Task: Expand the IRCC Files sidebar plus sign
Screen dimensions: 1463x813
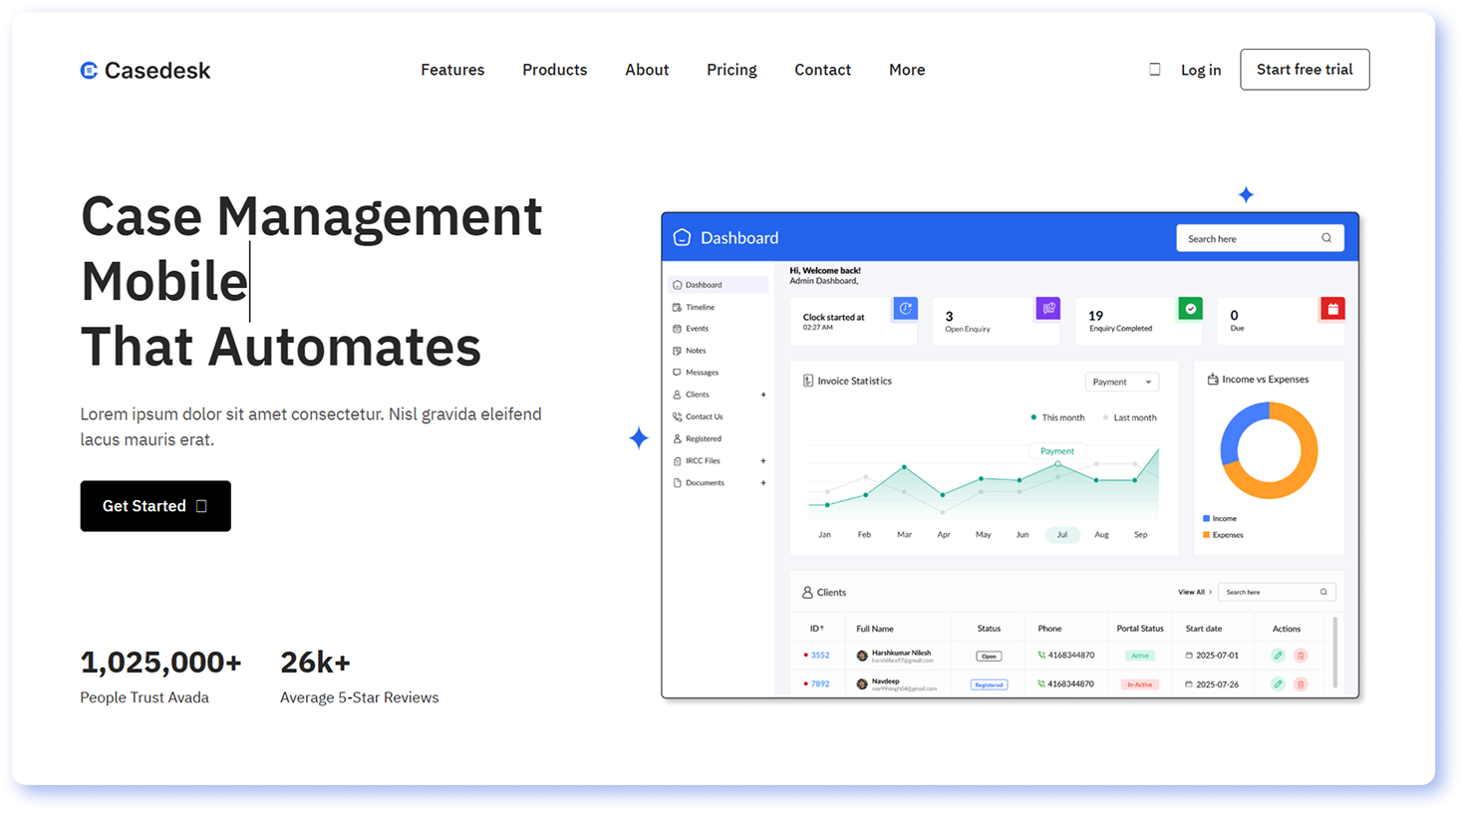Action: click(x=763, y=461)
